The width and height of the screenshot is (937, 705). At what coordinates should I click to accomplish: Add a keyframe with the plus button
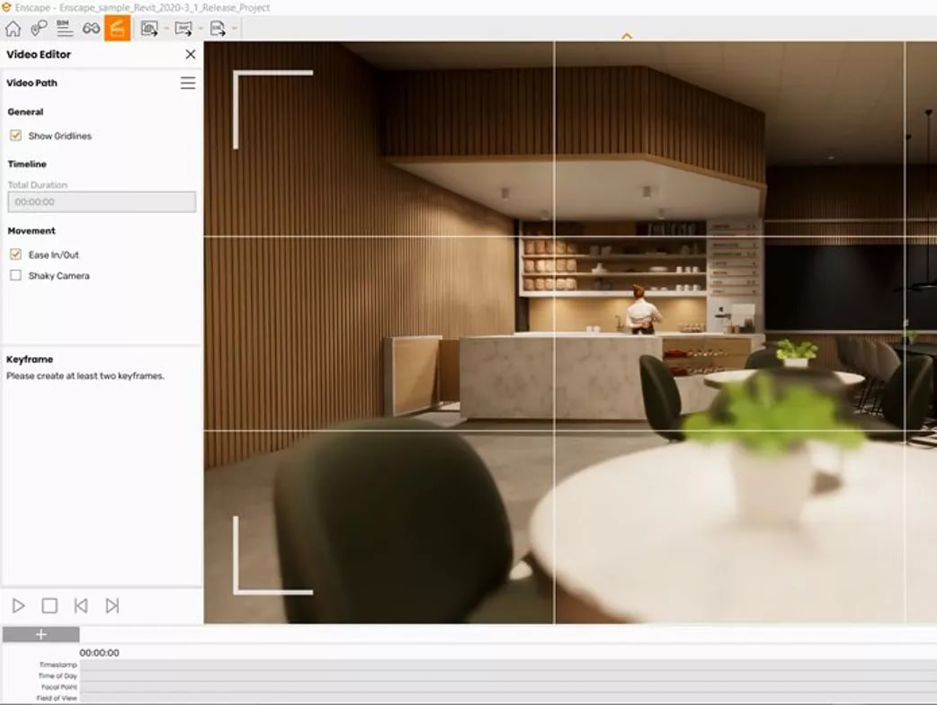tap(40, 635)
